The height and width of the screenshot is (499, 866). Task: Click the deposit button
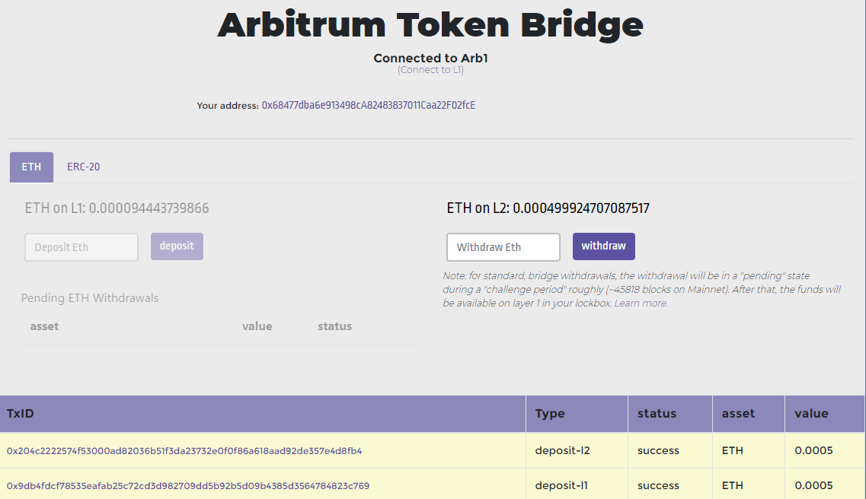[x=177, y=246]
